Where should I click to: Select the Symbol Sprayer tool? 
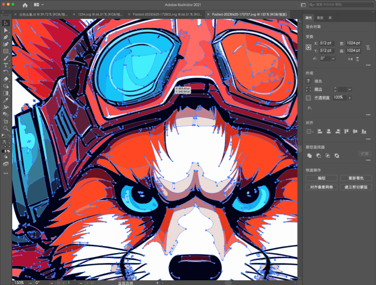pyautogui.click(x=6, y=107)
